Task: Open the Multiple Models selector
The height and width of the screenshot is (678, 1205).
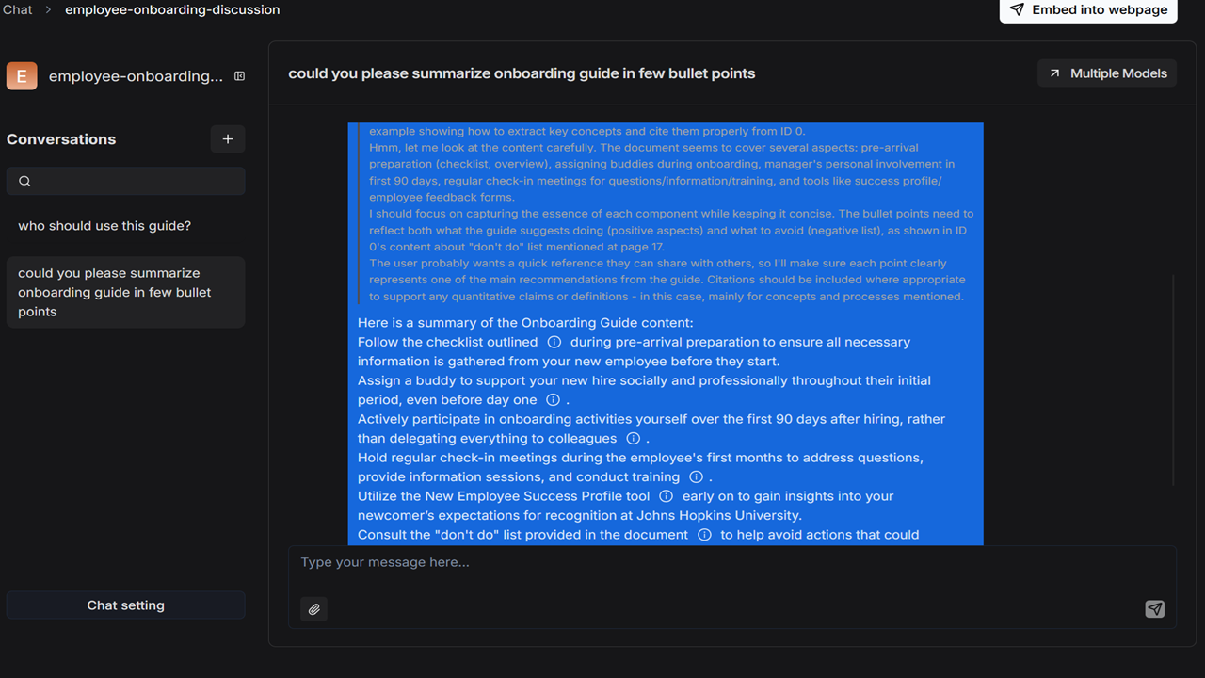Action: pyautogui.click(x=1107, y=73)
